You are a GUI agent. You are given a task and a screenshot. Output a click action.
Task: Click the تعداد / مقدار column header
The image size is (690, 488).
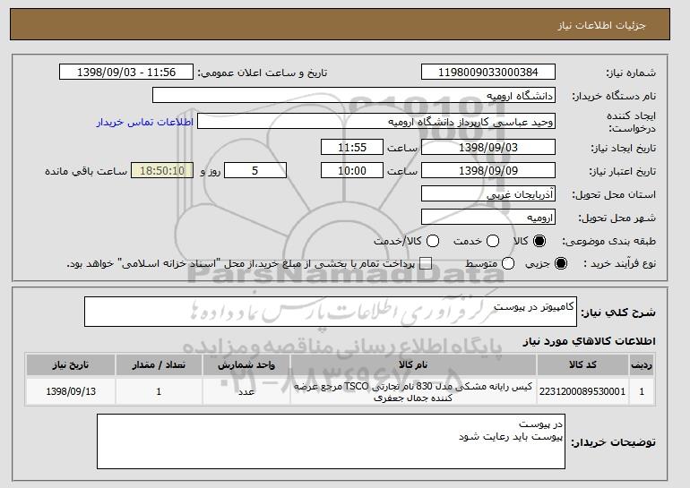click(159, 365)
